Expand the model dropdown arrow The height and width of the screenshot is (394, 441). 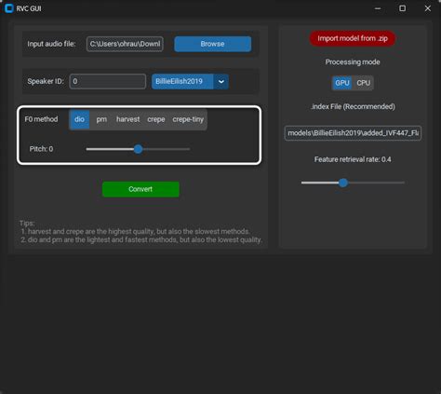(x=221, y=82)
